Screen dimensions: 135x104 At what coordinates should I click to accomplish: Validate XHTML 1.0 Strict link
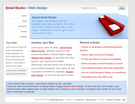[x=113, y=100]
